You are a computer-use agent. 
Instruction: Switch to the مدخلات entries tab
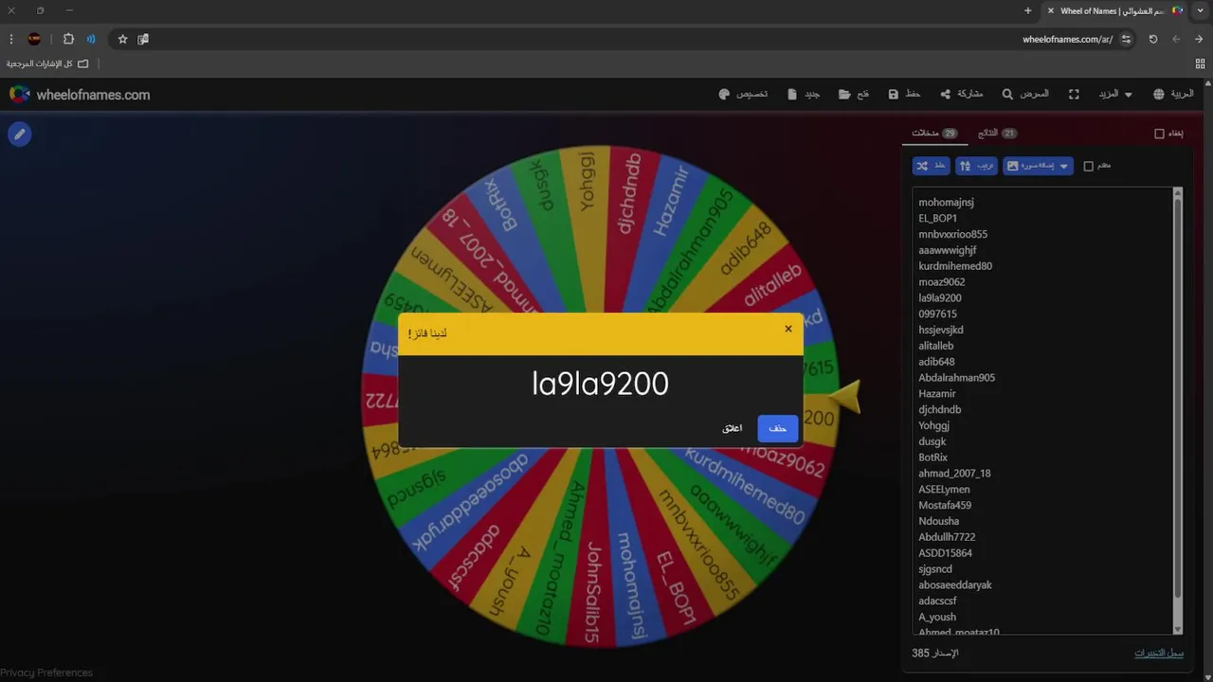point(934,134)
